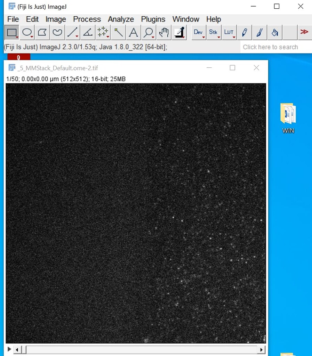Open the Stk stacks tools dropdown
312x356 pixels.
[214, 32]
